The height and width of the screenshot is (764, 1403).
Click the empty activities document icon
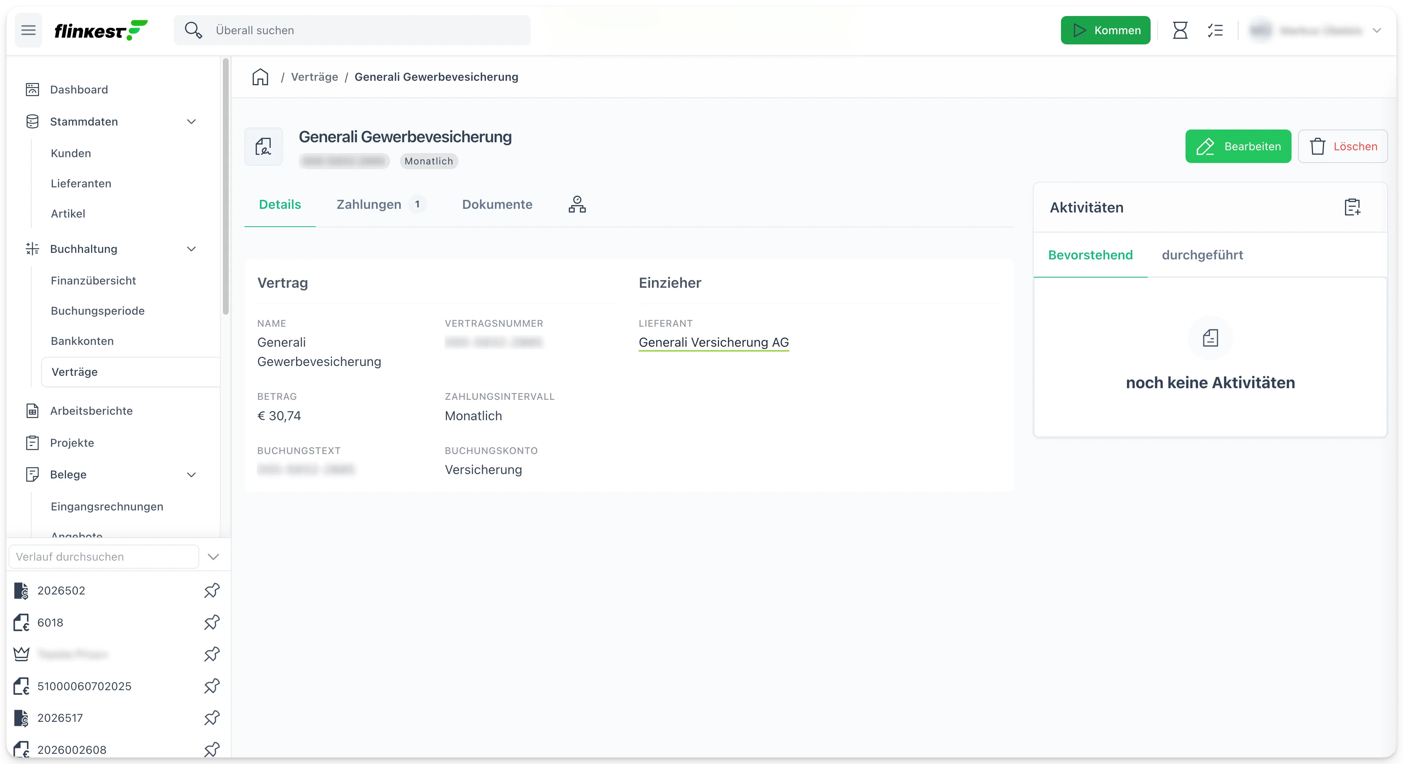(1210, 338)
